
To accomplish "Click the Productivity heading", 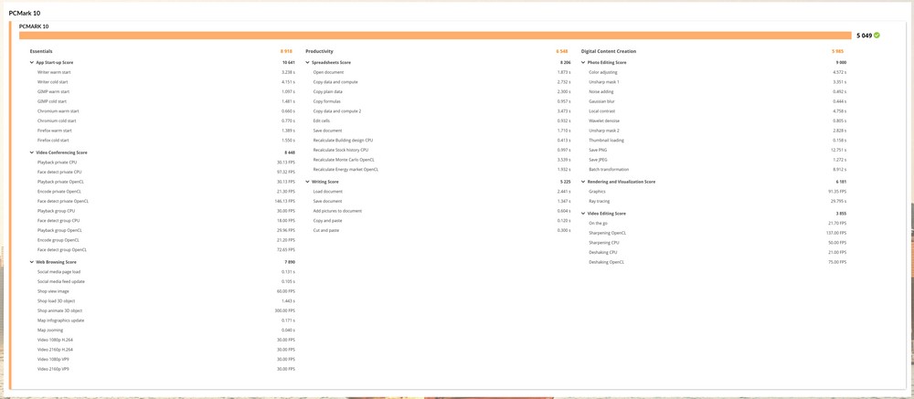I will 319,51.
